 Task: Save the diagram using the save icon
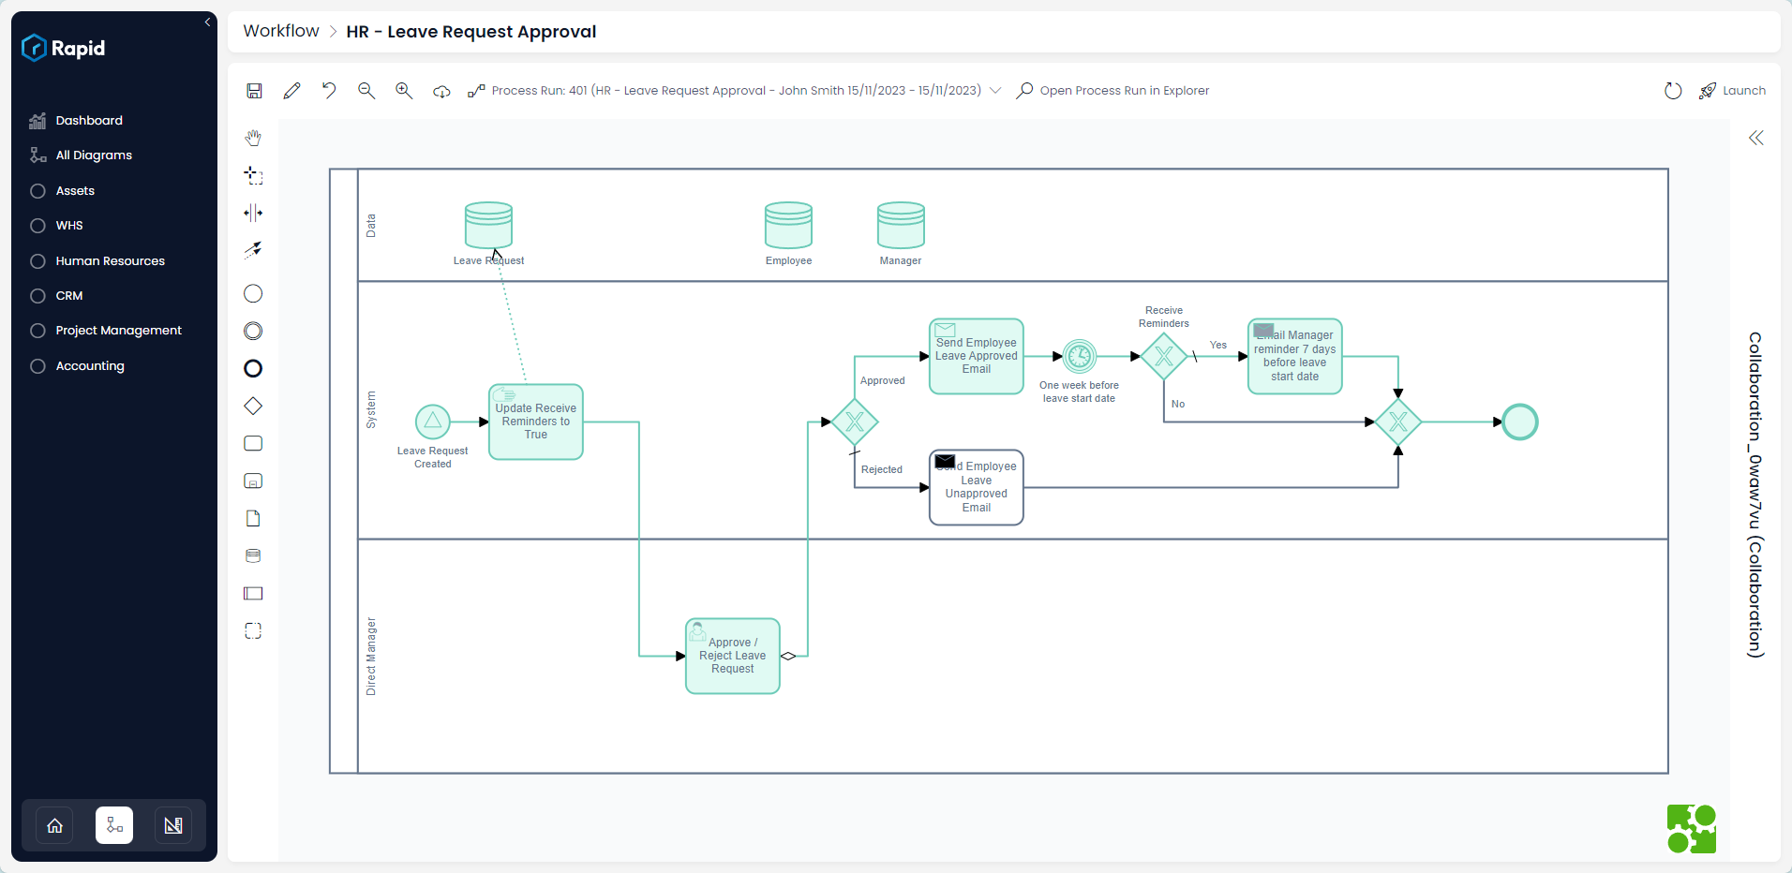253,90
